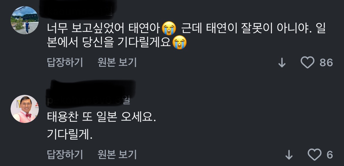The image size is (344, 166).
Task: Click the 일 timestamp on the second comment
Action: [x=127, y=101]
